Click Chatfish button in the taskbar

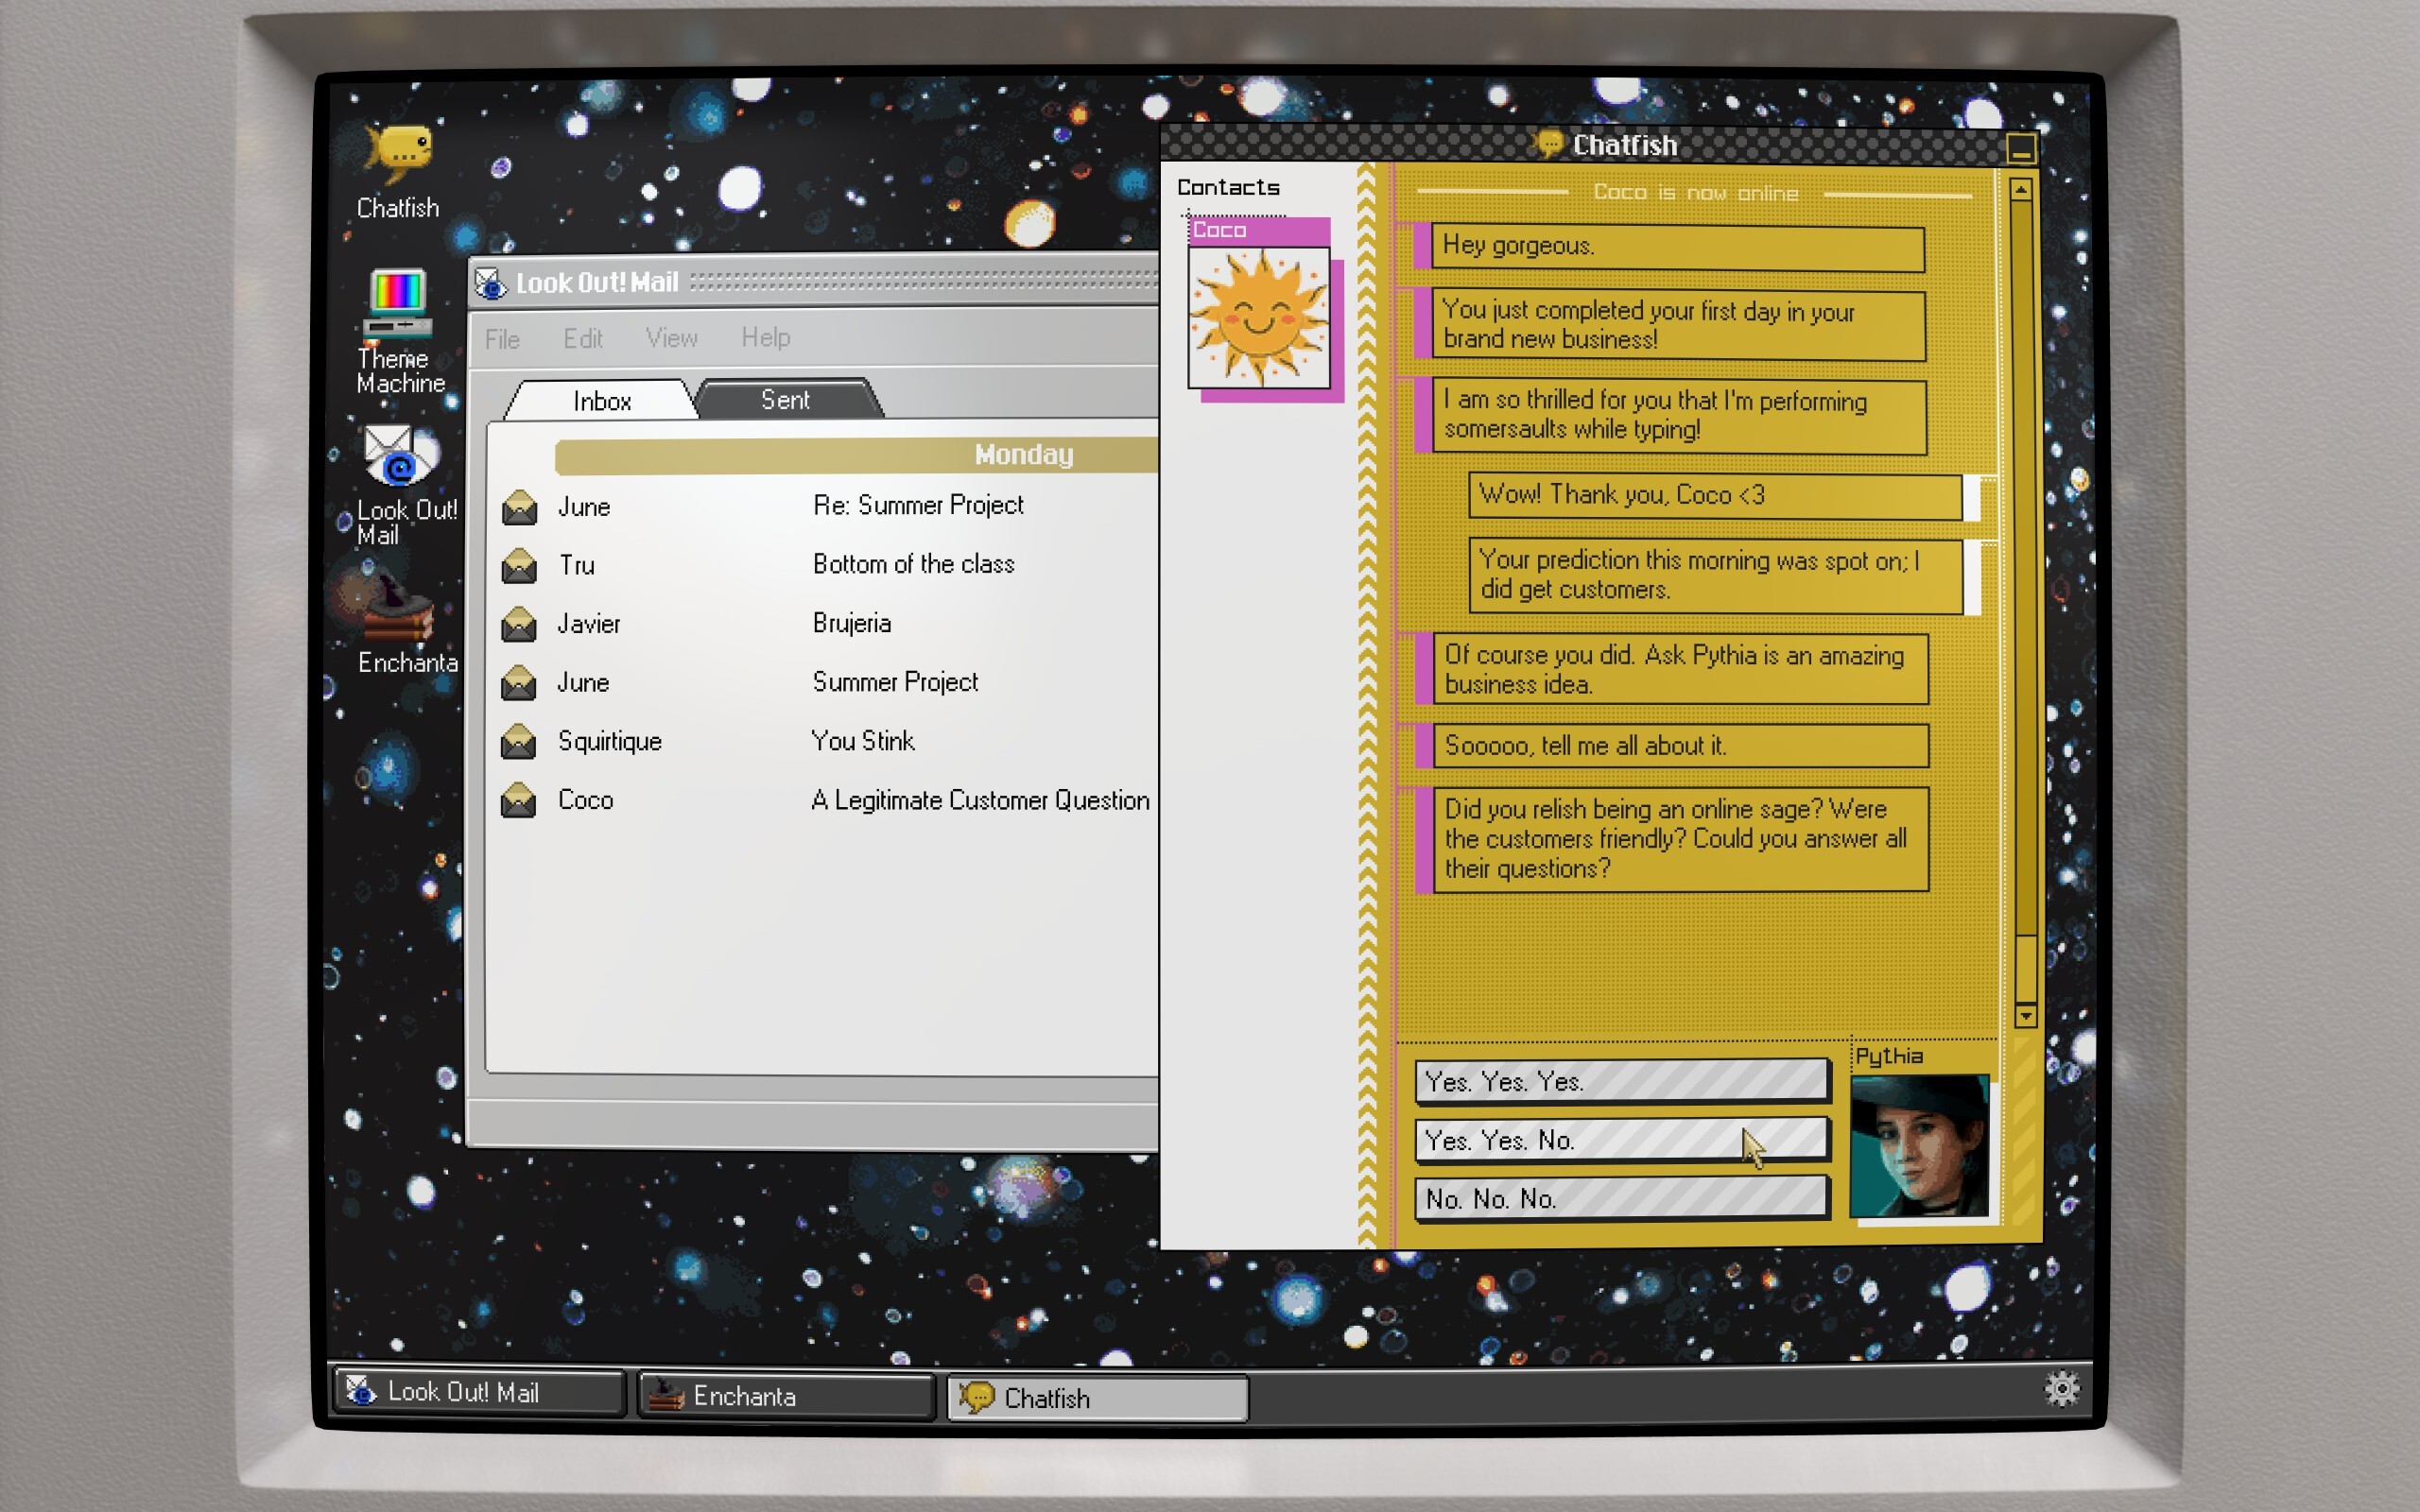coord(1097,1398)
